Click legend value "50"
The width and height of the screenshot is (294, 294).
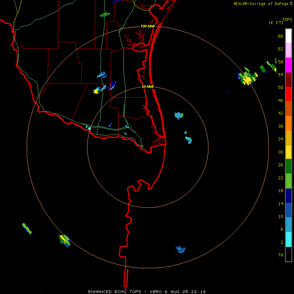[281, 88]
